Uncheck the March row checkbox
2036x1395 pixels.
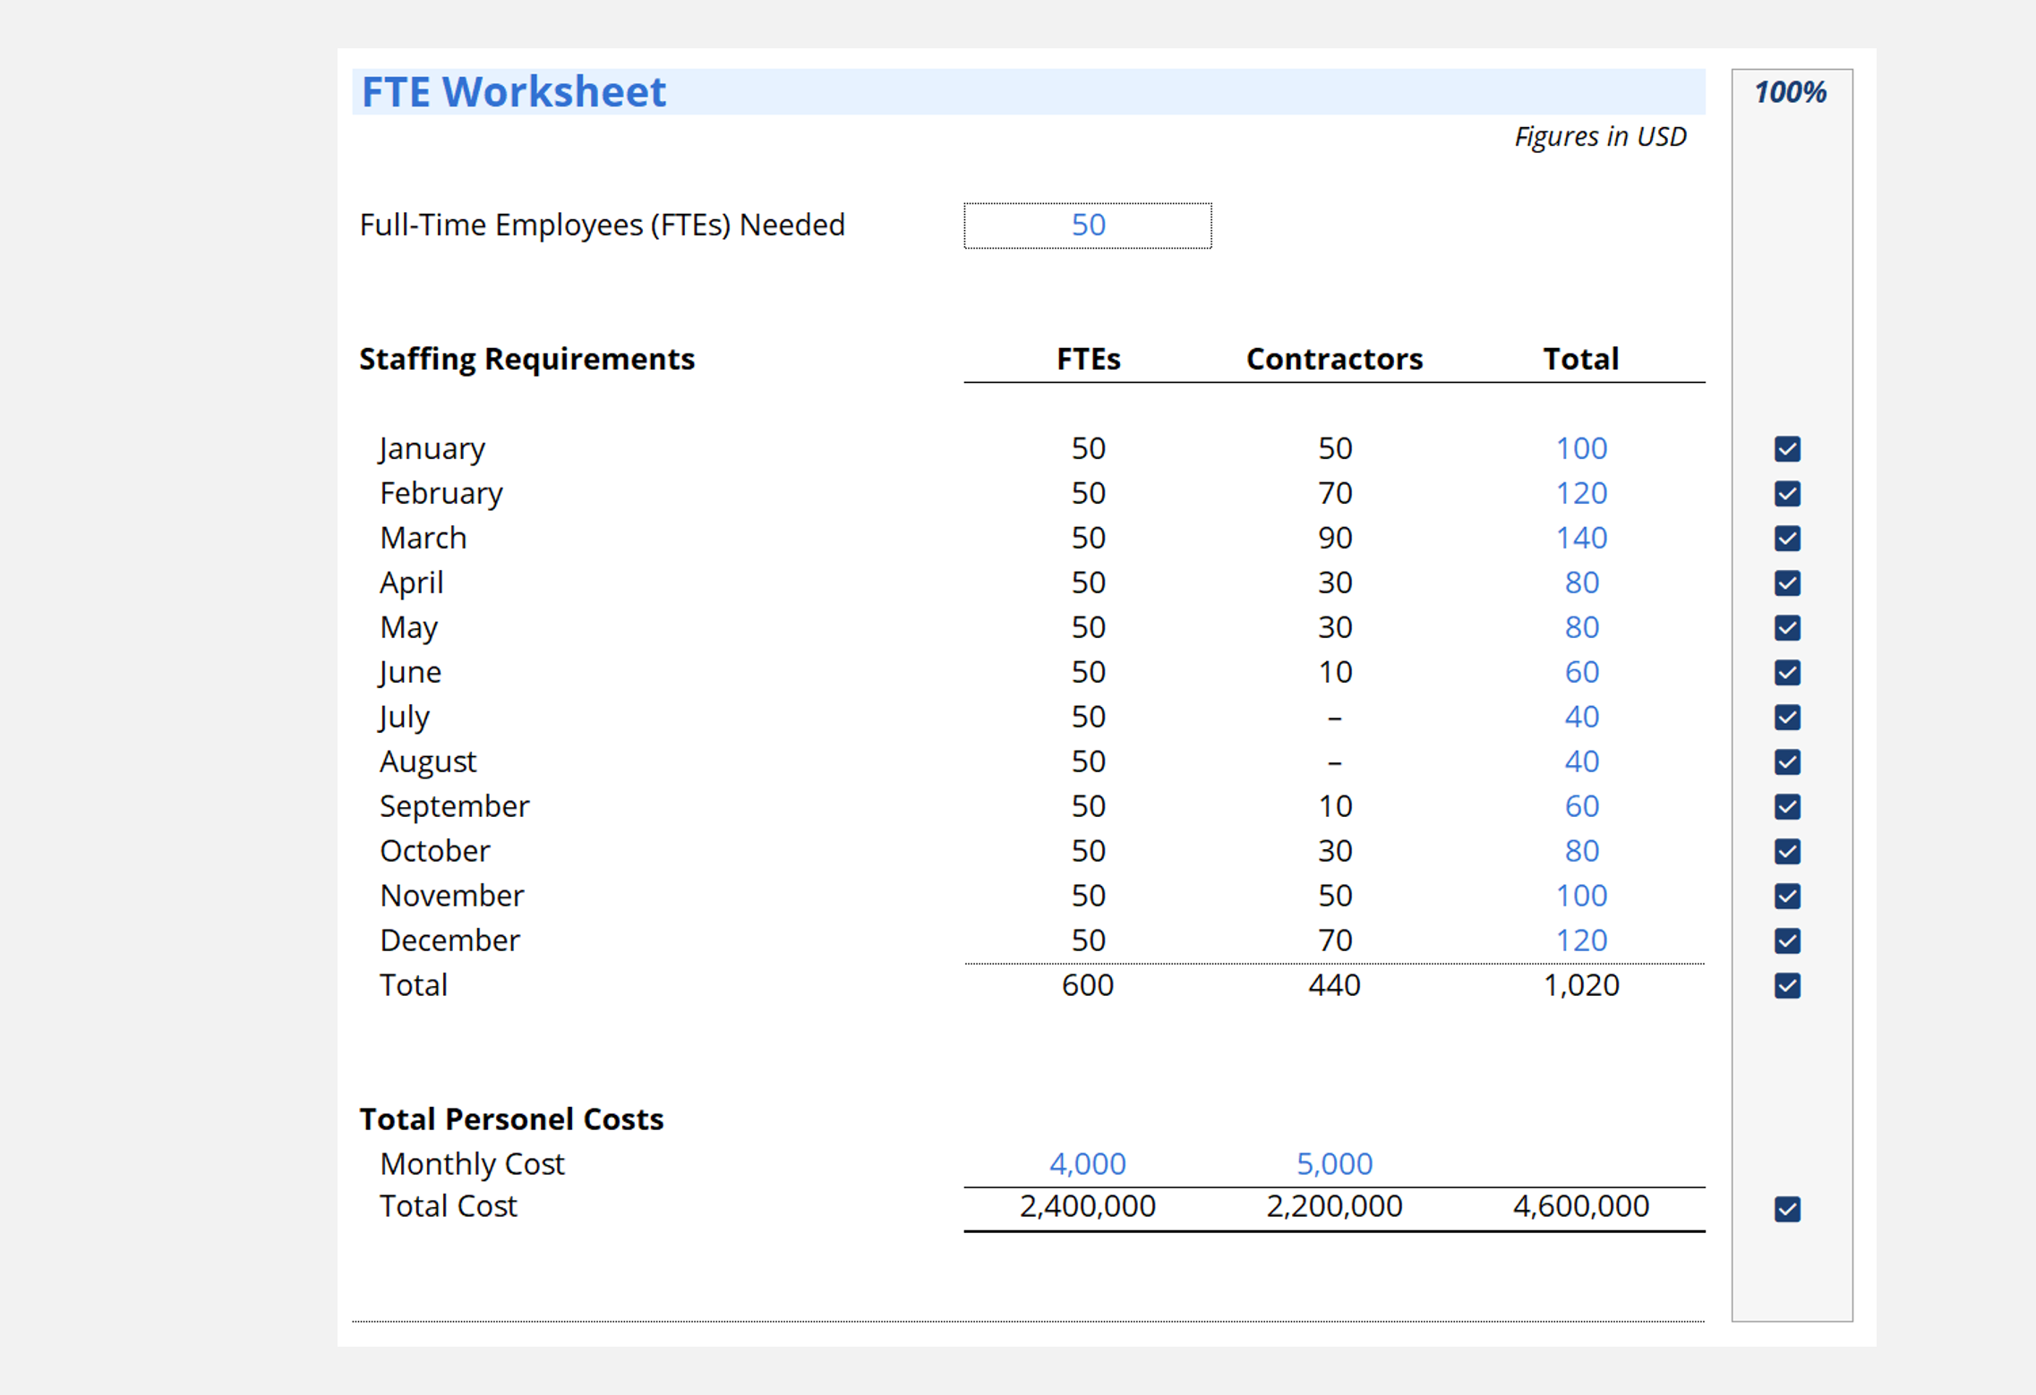tap(1787, 538)
